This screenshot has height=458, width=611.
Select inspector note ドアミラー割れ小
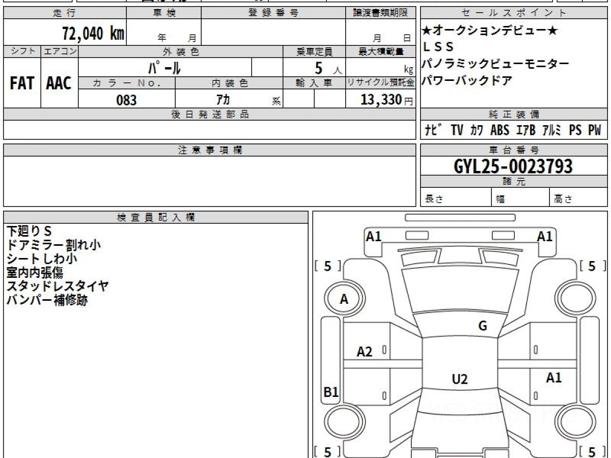(x=53, y=245)
